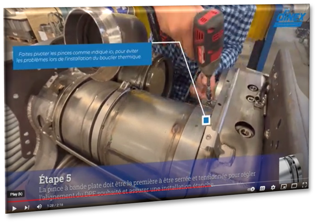This screenshot has height=224, width=317.
Task: Enable theater mode view
Action: click(294, 185)
